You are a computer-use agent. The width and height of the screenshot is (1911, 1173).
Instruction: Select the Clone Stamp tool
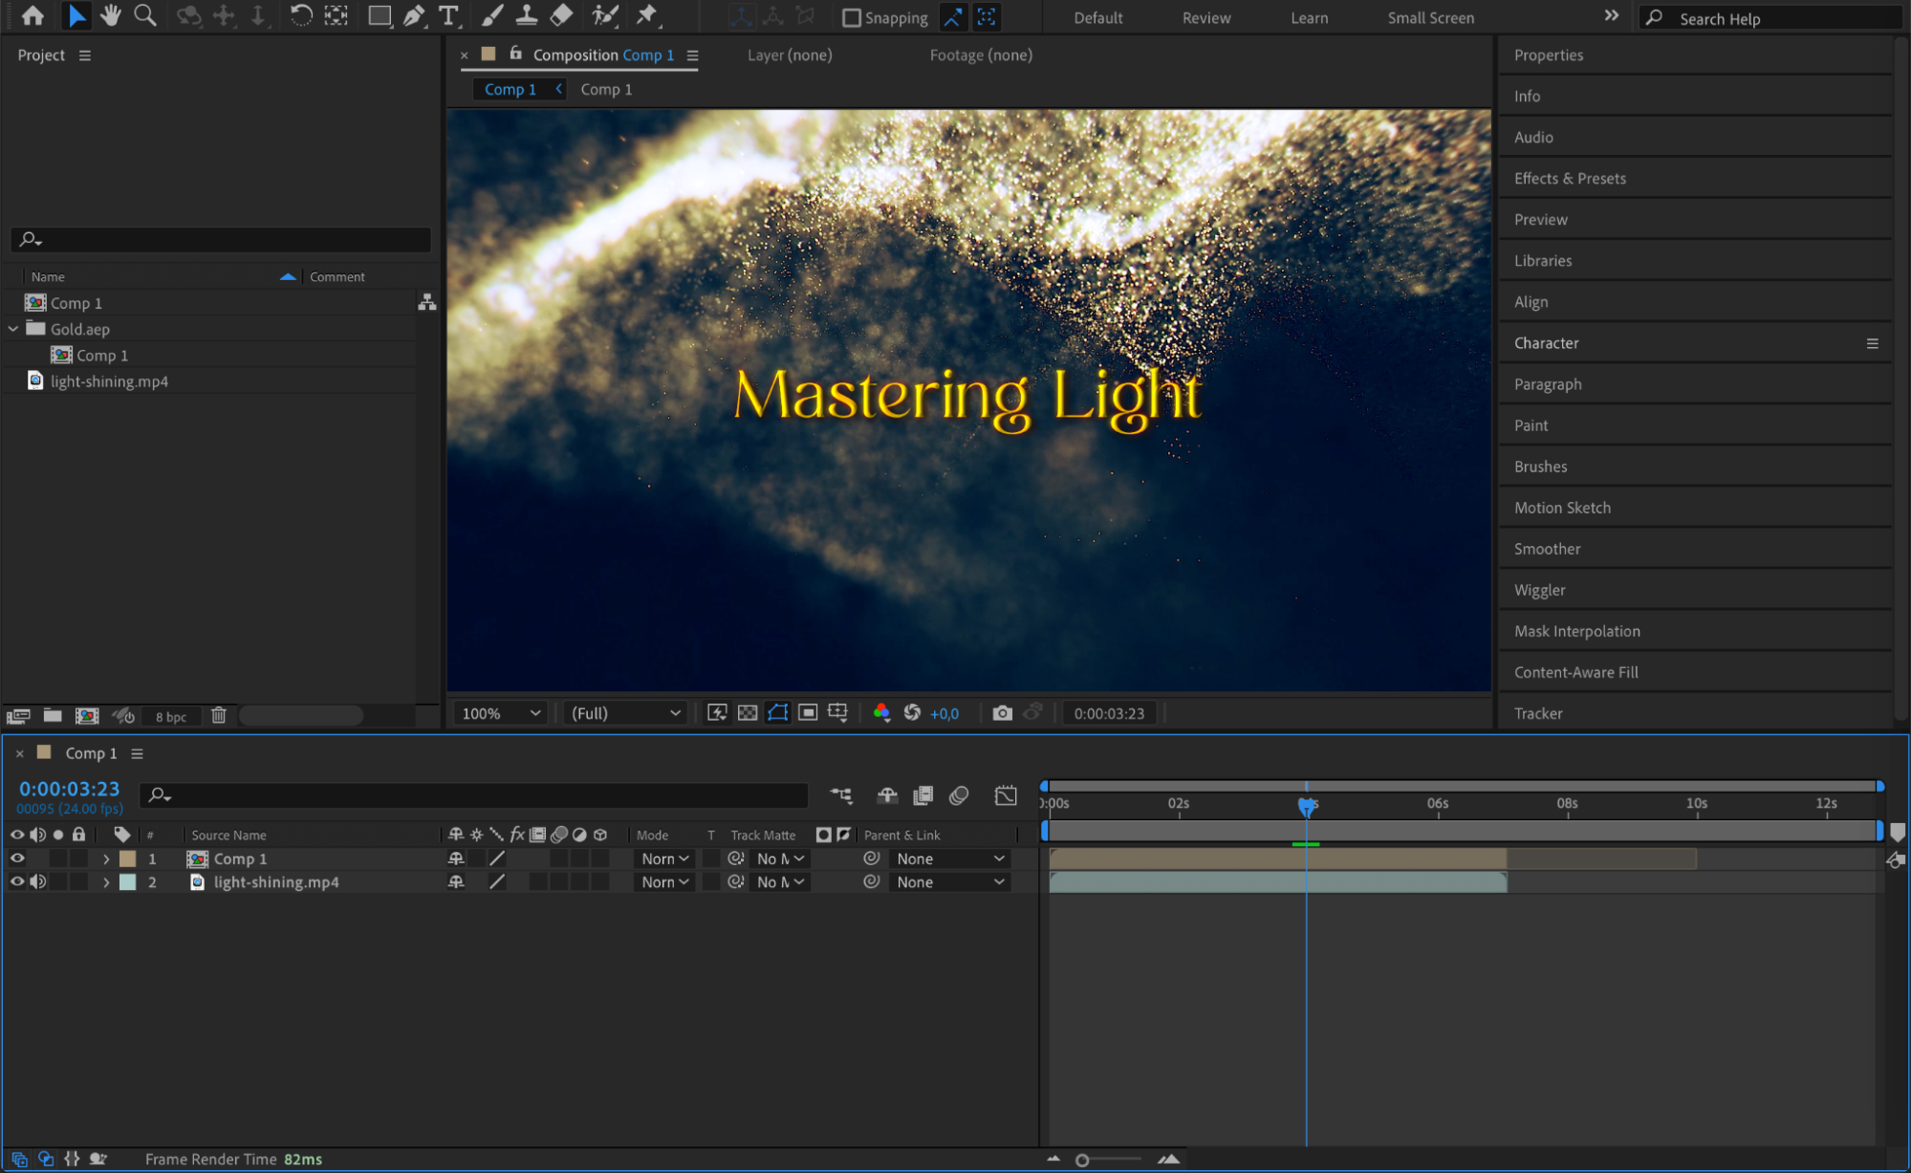pyautogui.click(x=526, y=16)
